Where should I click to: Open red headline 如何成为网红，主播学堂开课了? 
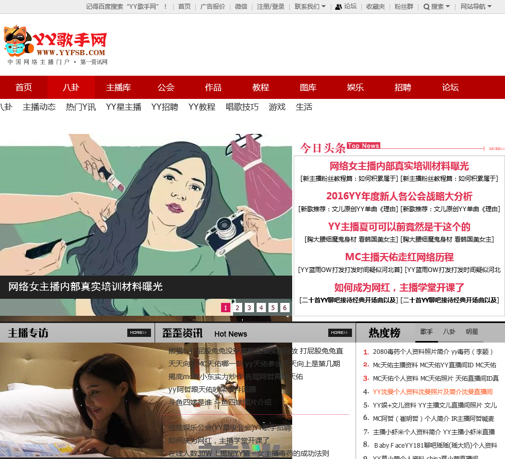point(399,287)
